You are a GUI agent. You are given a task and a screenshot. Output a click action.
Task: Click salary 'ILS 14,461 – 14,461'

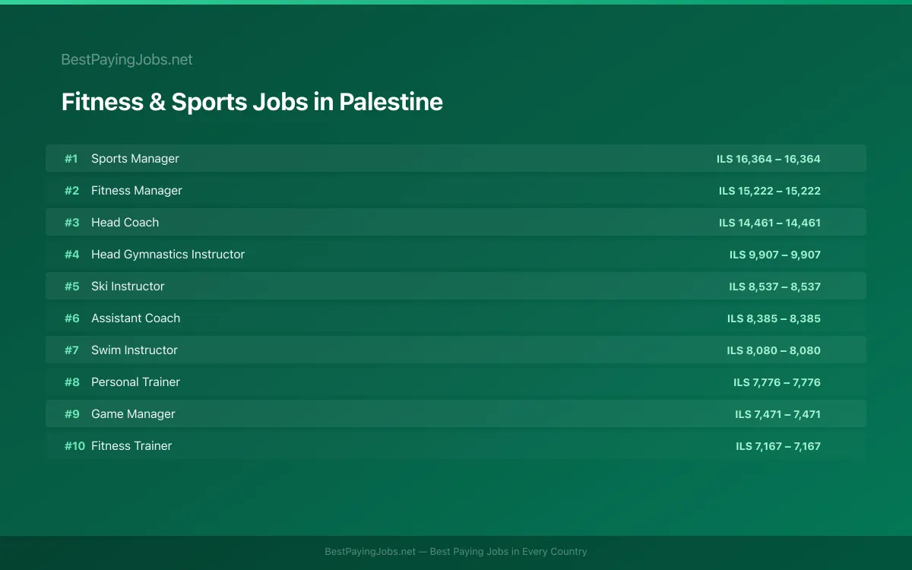(770, 223)
